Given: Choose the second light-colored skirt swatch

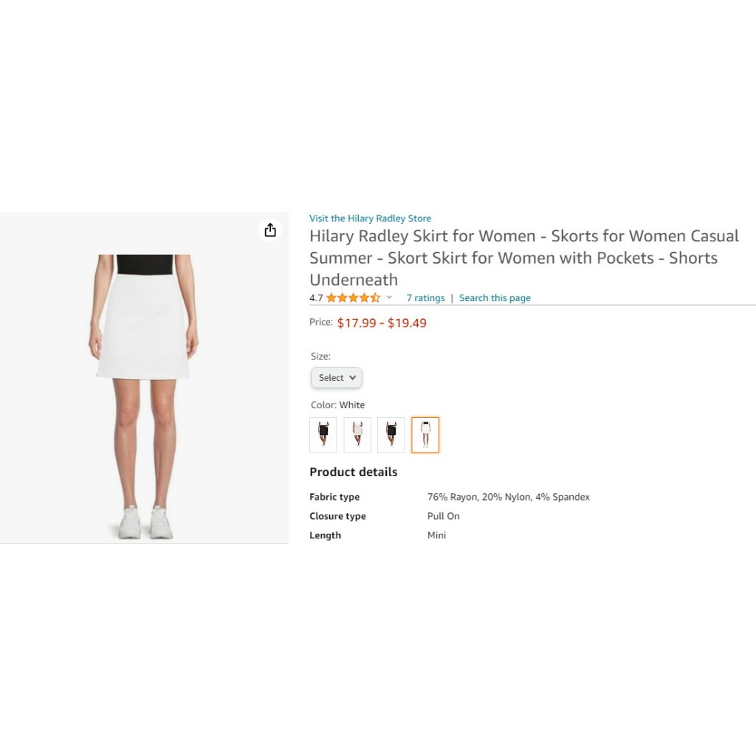Looking at the screenshot, I should (357, 435).
